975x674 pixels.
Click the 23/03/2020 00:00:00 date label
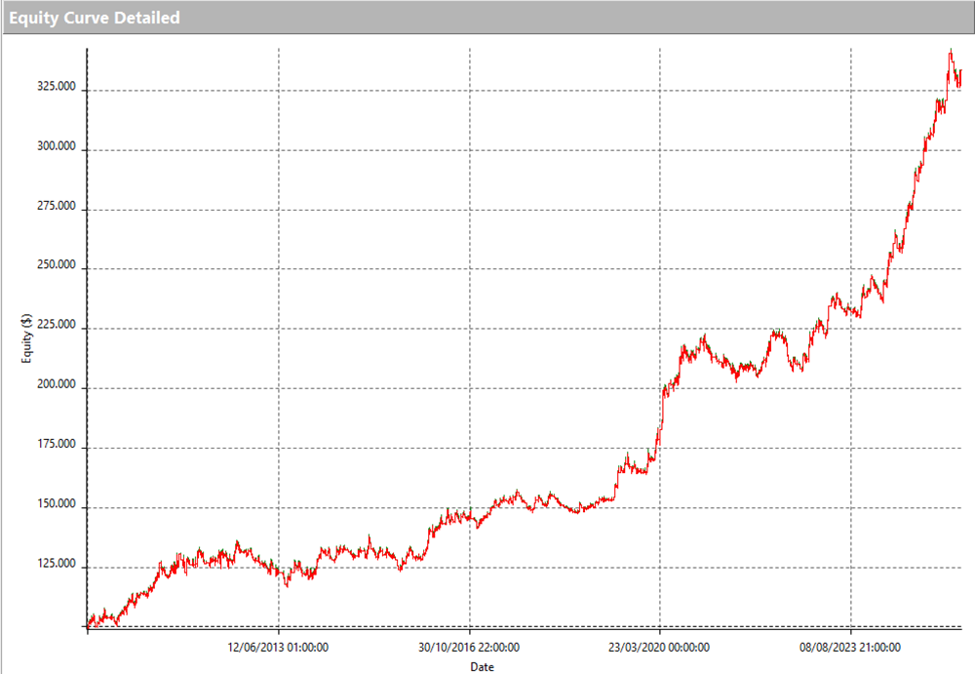click(x=660, y=646)
